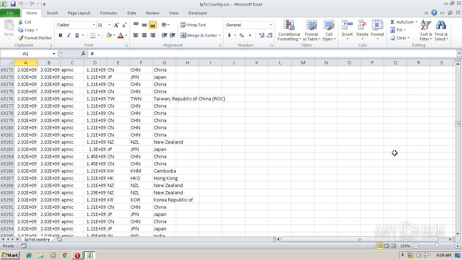The height and width of the screenshot is (260, 462).
Task: Apply red font color
Action: pos(121,35)
